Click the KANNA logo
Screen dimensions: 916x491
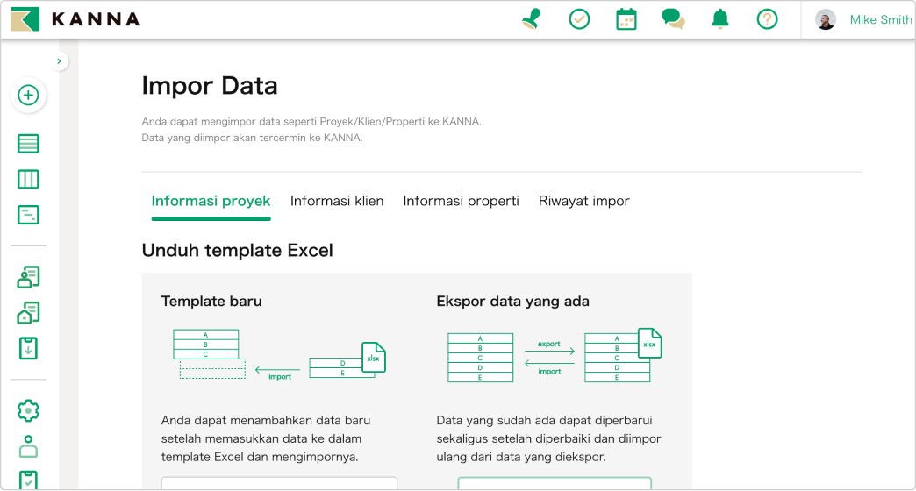tap(75, 19)
